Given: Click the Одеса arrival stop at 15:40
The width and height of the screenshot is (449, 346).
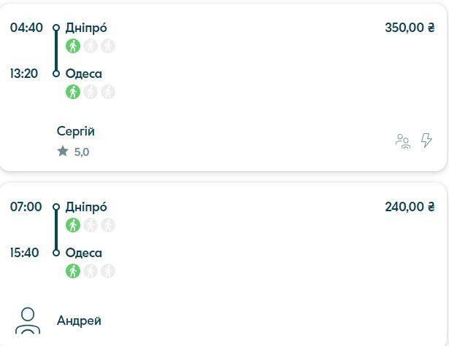Looking at the screenshot, I should [x=84, y=253].
